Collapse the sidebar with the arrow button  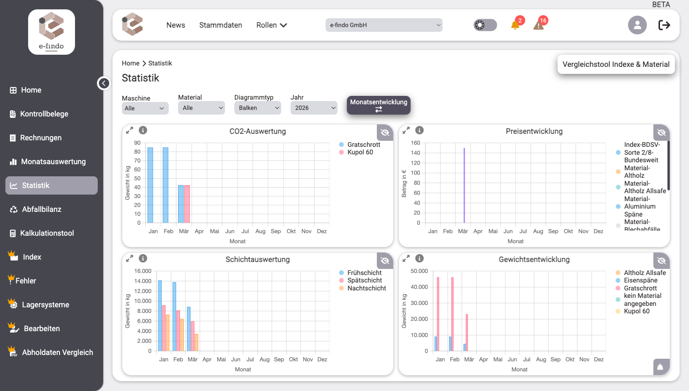104,83
